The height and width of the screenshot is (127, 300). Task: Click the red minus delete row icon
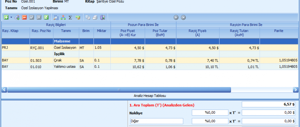click(x=25, y=17)
